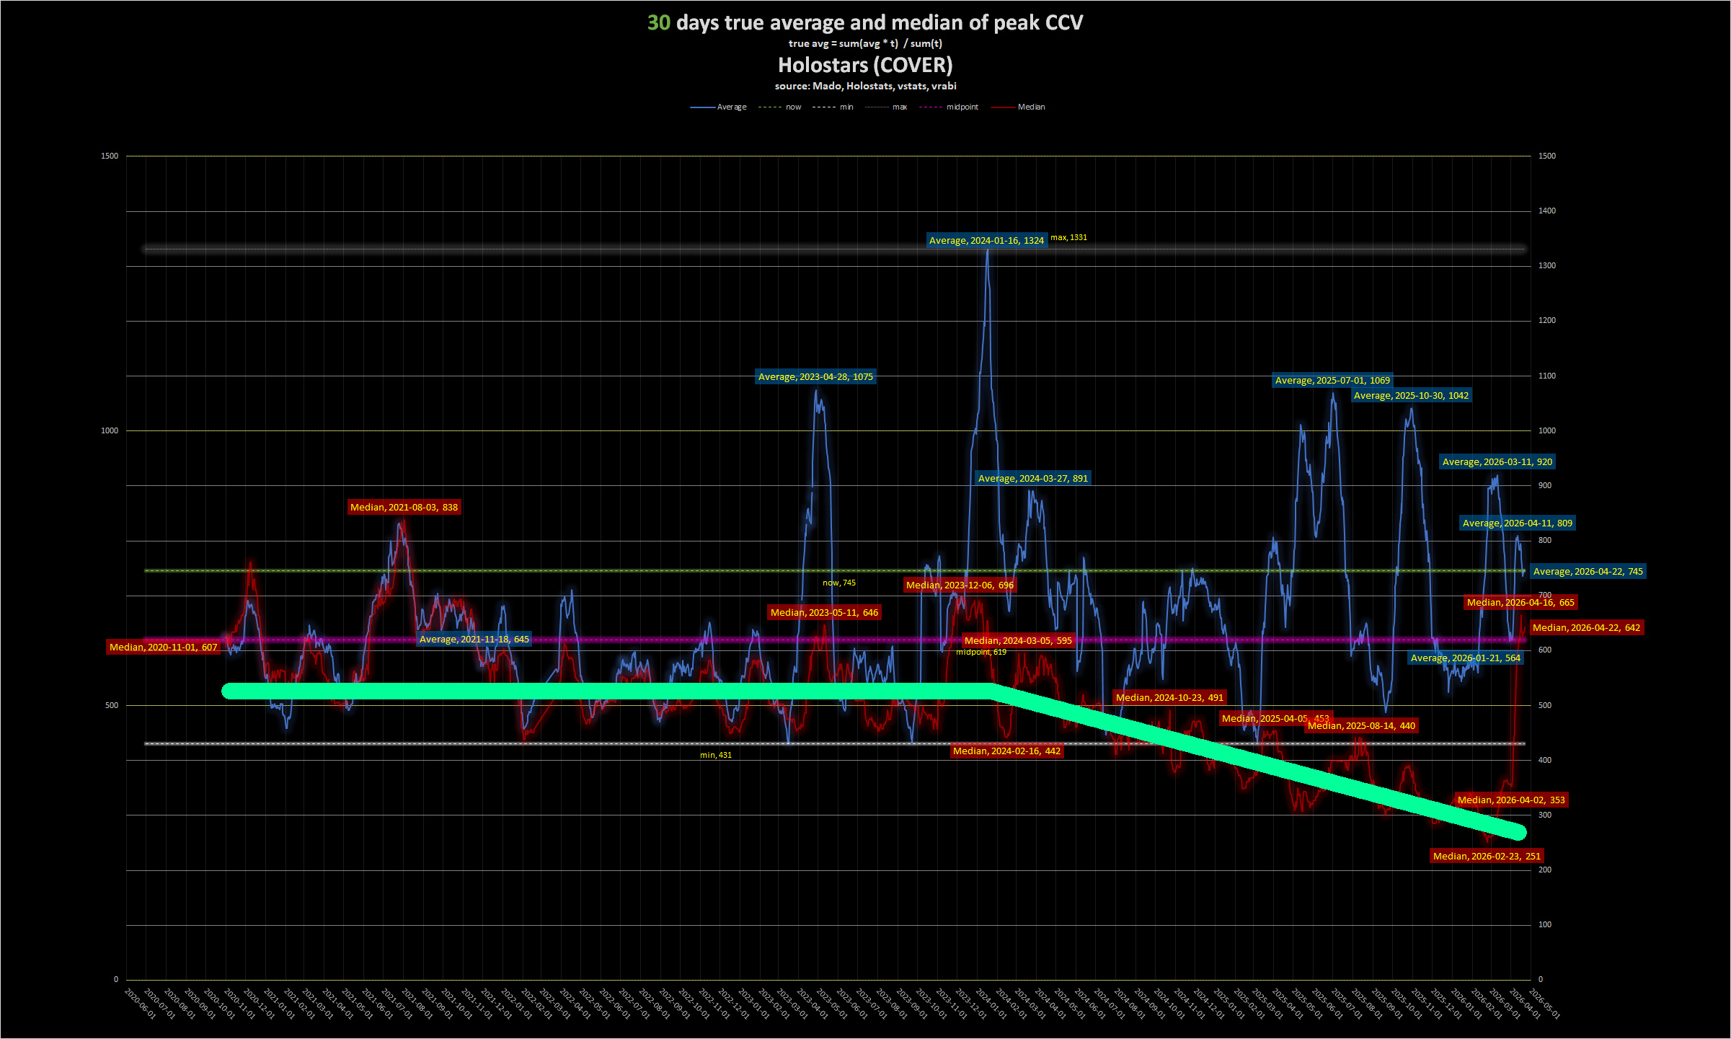Click the 'Median, 2020-11-01, 607' label
The image size is (1731, 1039).
point(163,647)
